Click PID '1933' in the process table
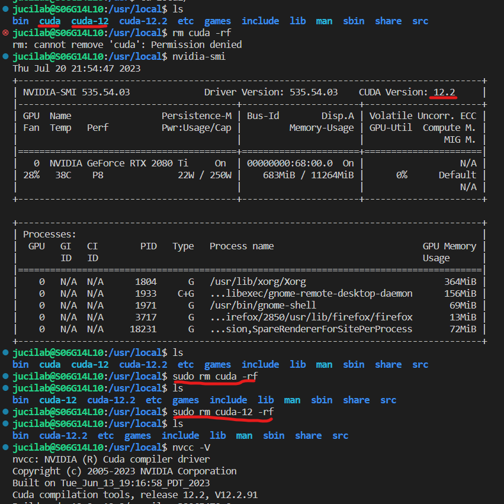504x504 pixels. pos(146,294)
